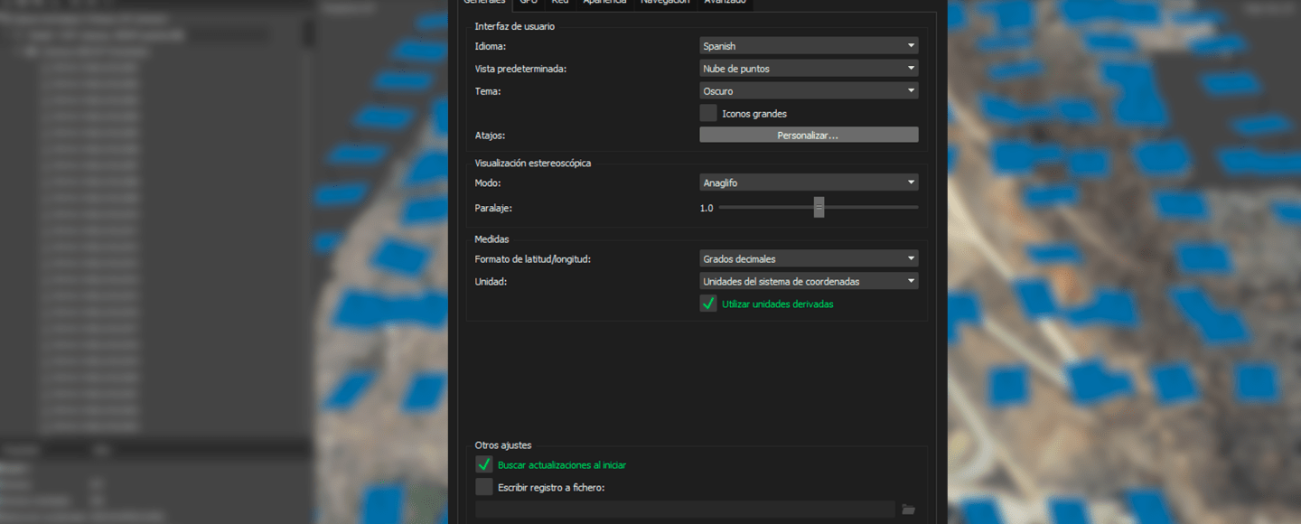Enable Escribir registro a fichero checkbox
The height and width of the screenshot is (524, 1301).
(484, 488)
